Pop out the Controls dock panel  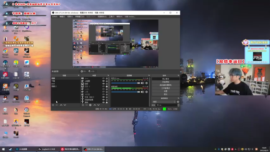[x=179, y=75]
